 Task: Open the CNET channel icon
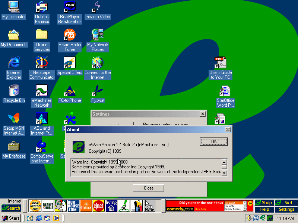click(x=98, y=206)
